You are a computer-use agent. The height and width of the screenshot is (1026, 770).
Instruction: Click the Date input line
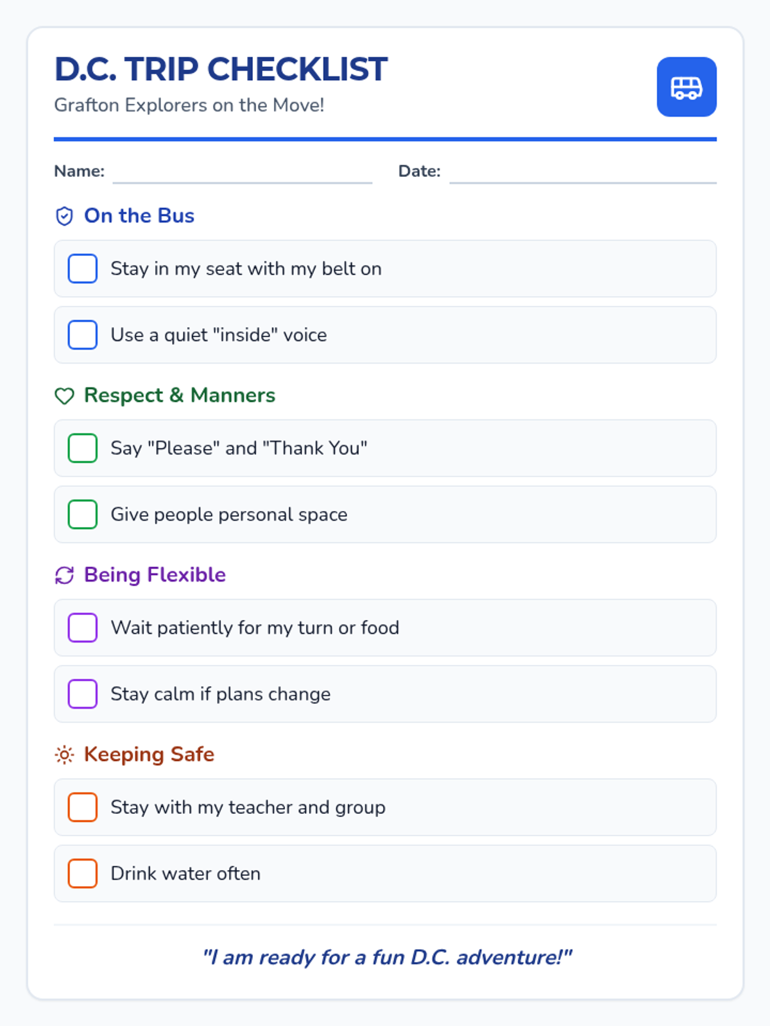click(583, 172)
